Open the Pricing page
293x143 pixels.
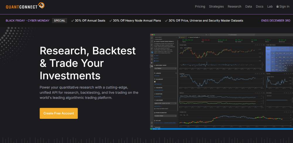click(x=200, y=6)
